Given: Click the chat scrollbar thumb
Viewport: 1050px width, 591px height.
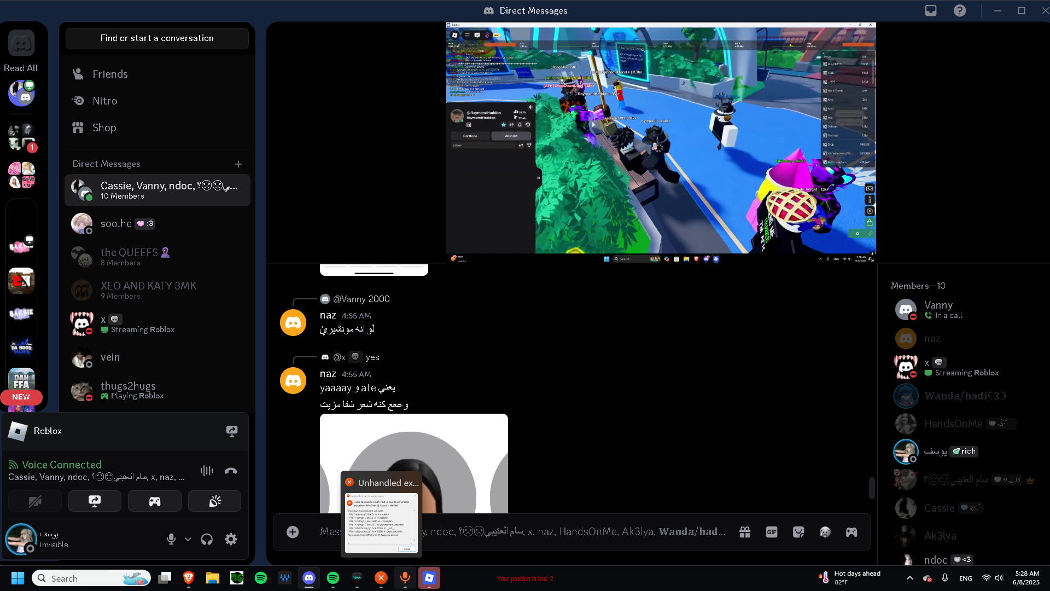Looking at the screenshot, I should pos(872,488).
